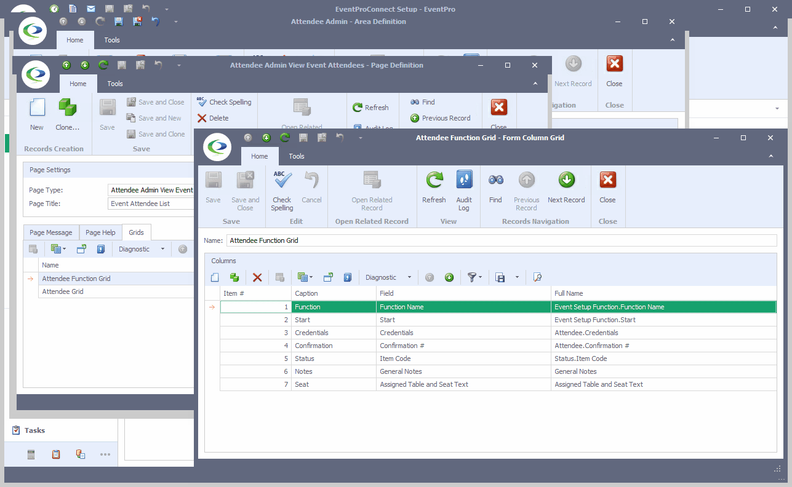Select Home tab in Form Column Grid window
The width and height of the screenshot is (792, 487).
260,156
